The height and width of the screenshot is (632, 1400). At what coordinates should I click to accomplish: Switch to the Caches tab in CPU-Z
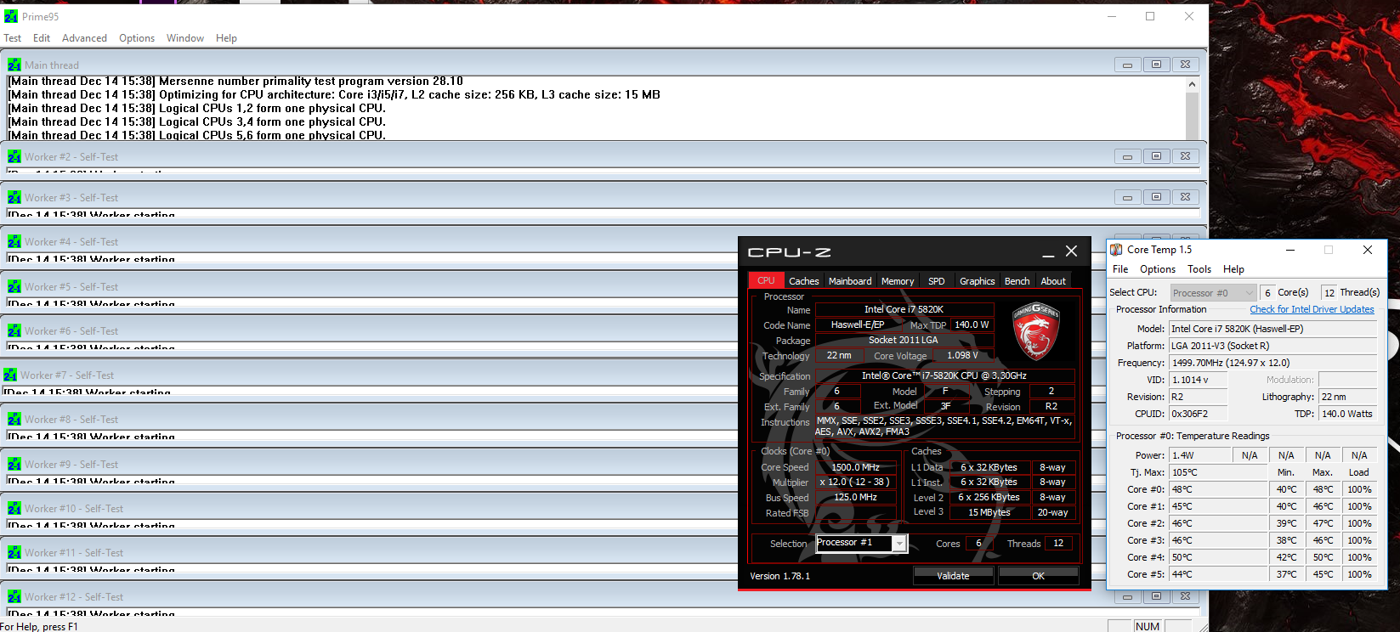pos(803,281)
